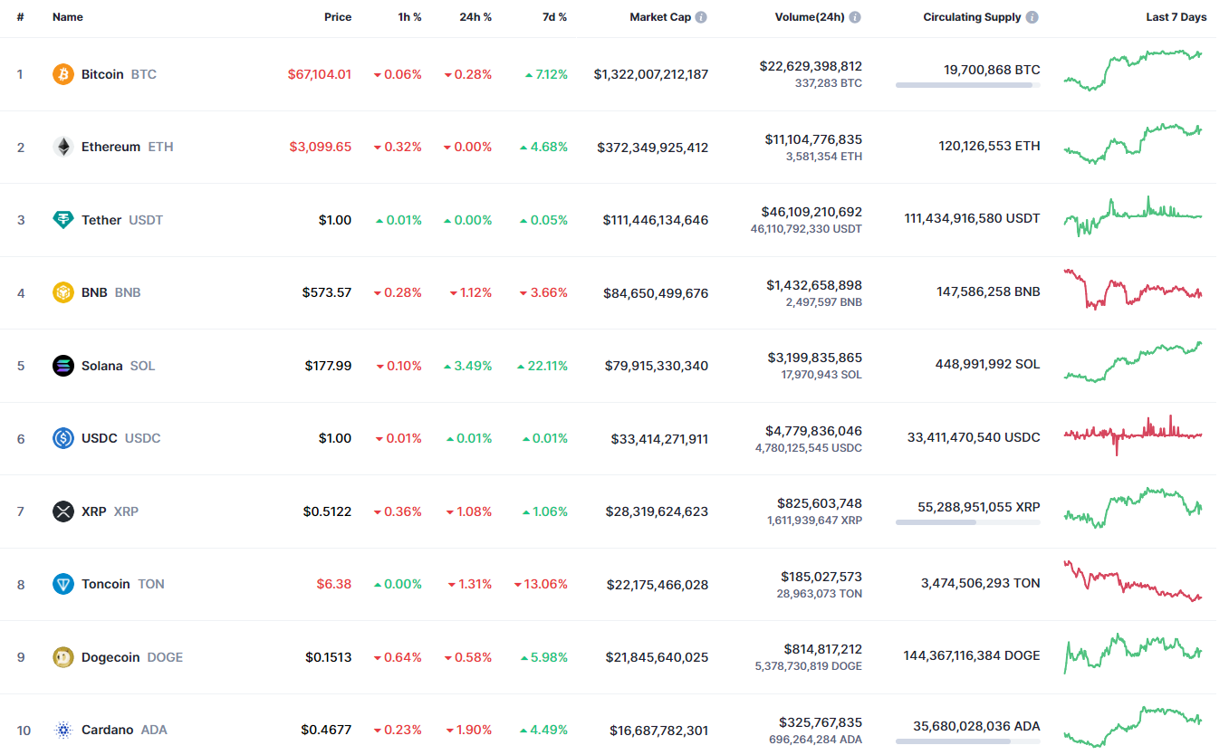Sort by the 1h % column header

click(x=409, y=17)
